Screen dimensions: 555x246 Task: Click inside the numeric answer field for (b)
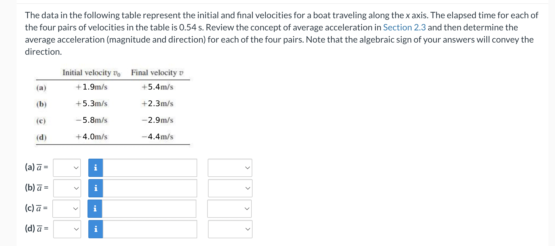coord(150,188)
